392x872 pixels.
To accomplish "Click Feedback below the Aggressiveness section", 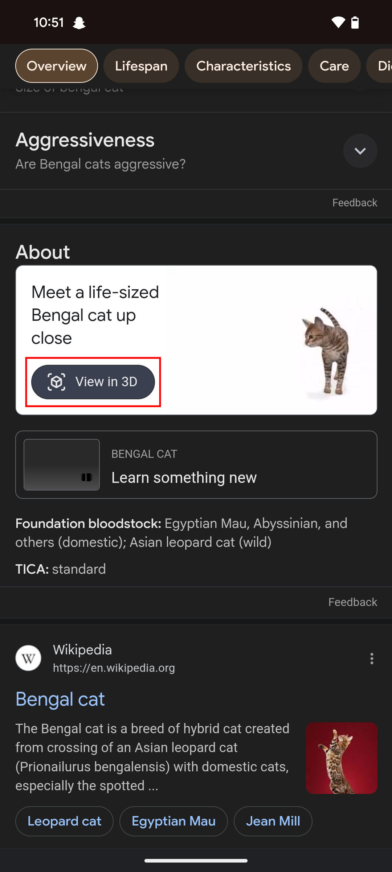I will coord(355,203).
